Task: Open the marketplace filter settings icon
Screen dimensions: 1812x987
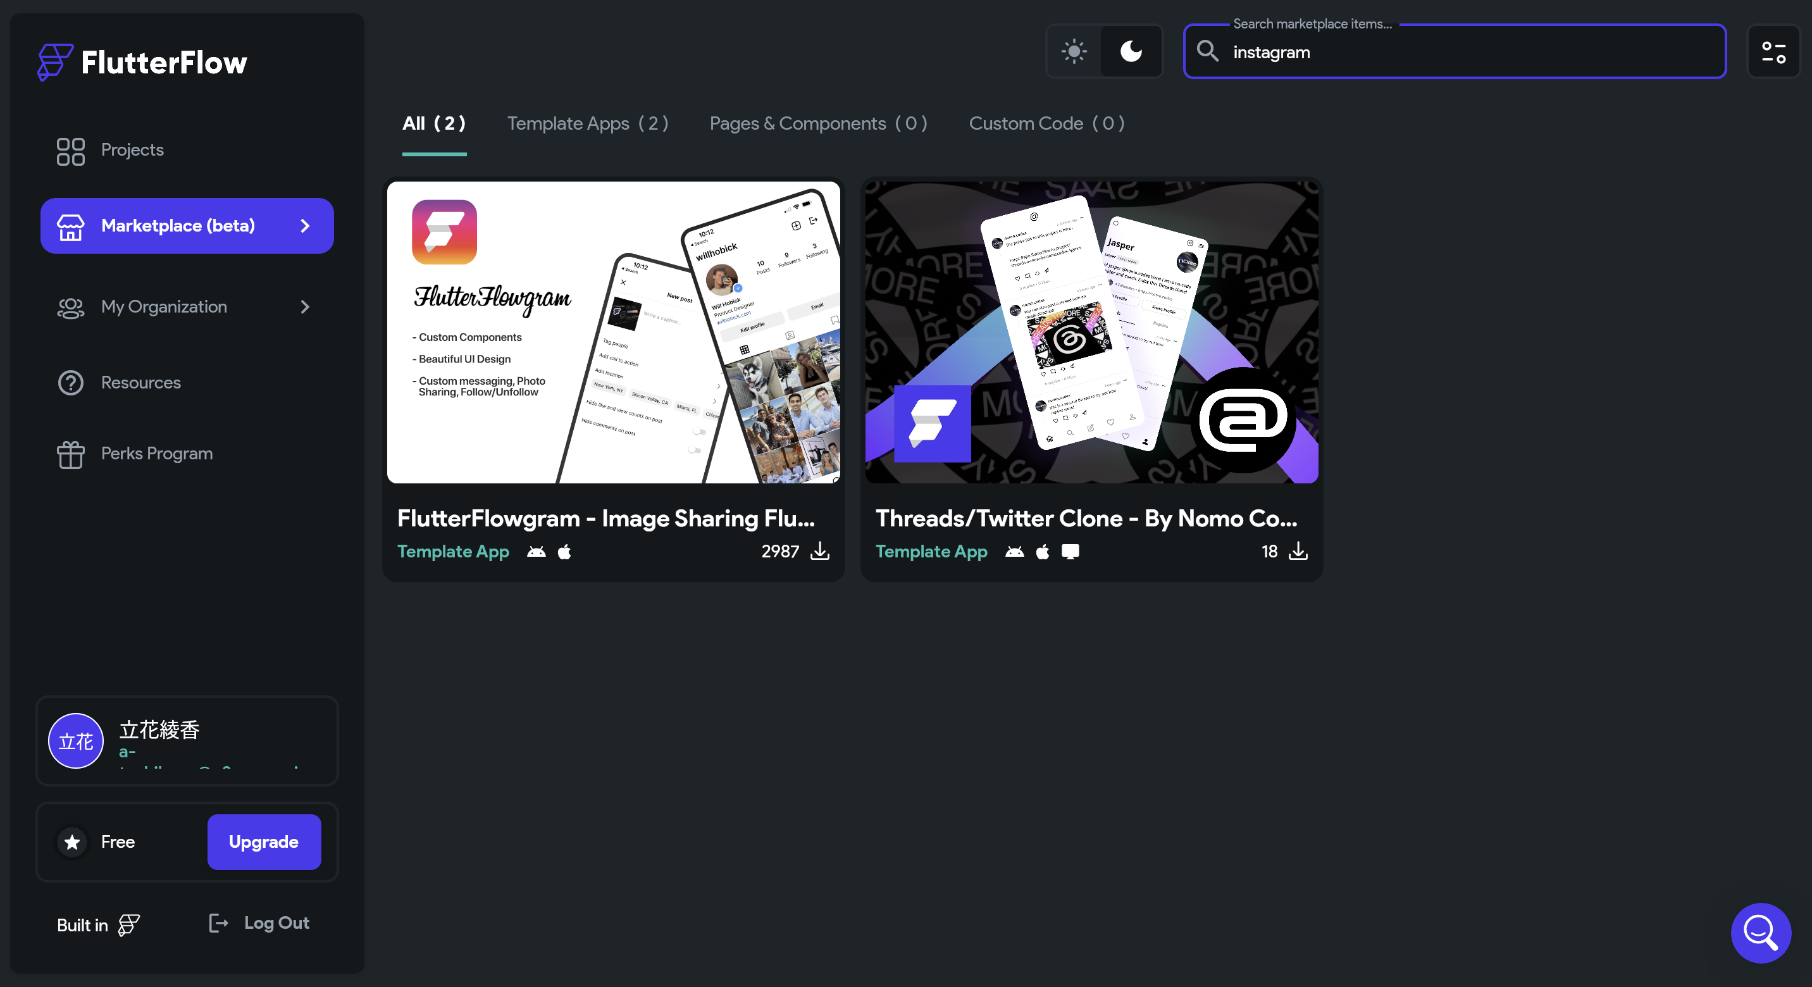Action: tap(1773, 52)
